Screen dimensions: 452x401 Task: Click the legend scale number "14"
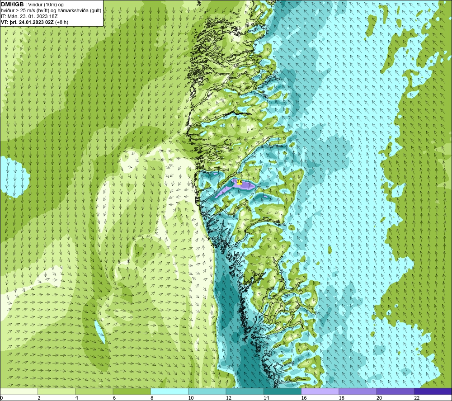[266, 398]
